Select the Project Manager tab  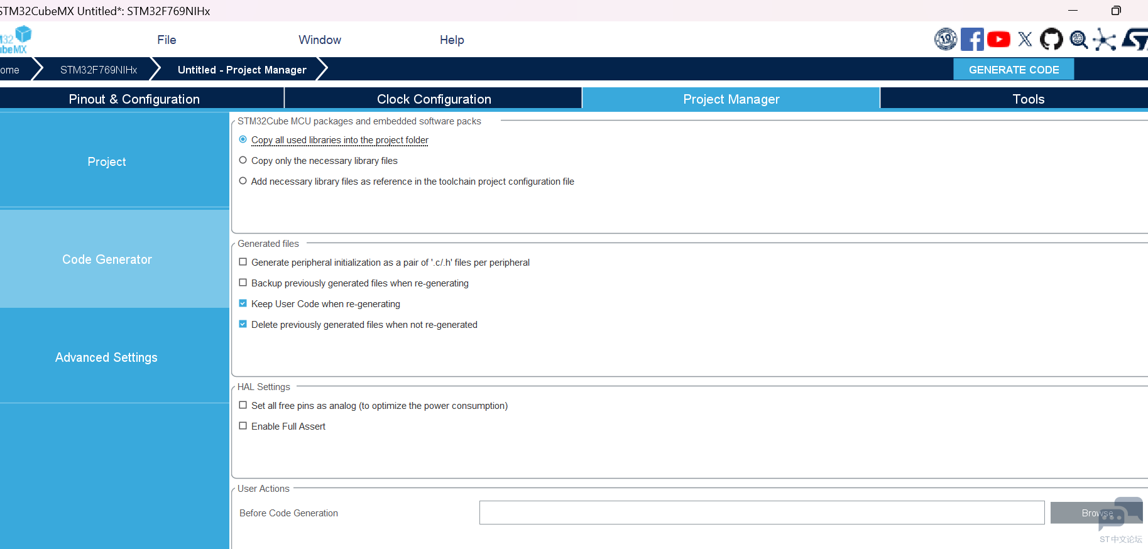click(x=731, y=99)
